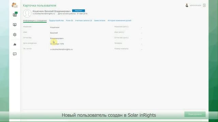218x122 pixels.
Task: Click the patronymic value Владимирович
Action: click(x=57, y=38)
